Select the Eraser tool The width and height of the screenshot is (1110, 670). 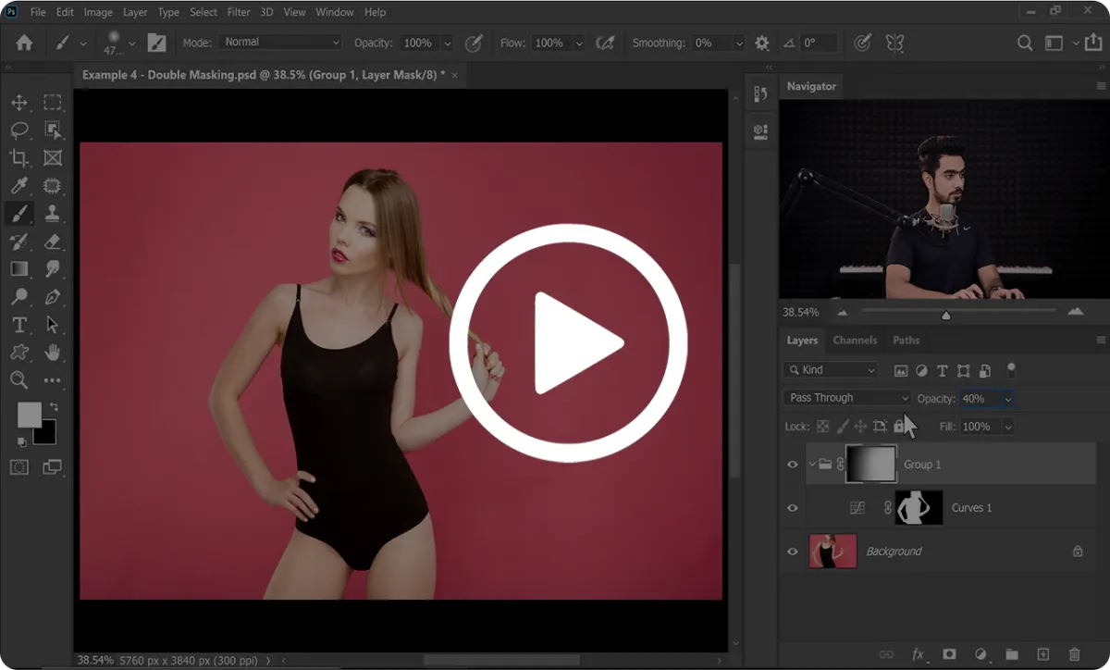click(x=53, y=242)
